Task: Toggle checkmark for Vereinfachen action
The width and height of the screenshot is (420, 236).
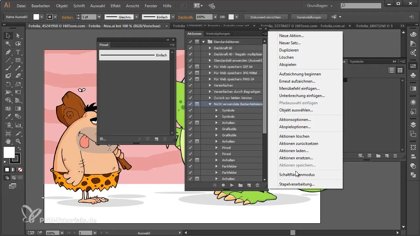Action: pyautogui.click(x=190, y=86)
